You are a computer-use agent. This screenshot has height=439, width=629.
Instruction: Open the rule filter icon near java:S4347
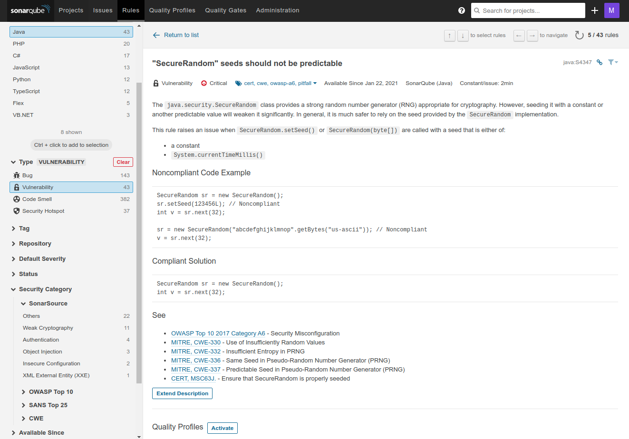612,62
